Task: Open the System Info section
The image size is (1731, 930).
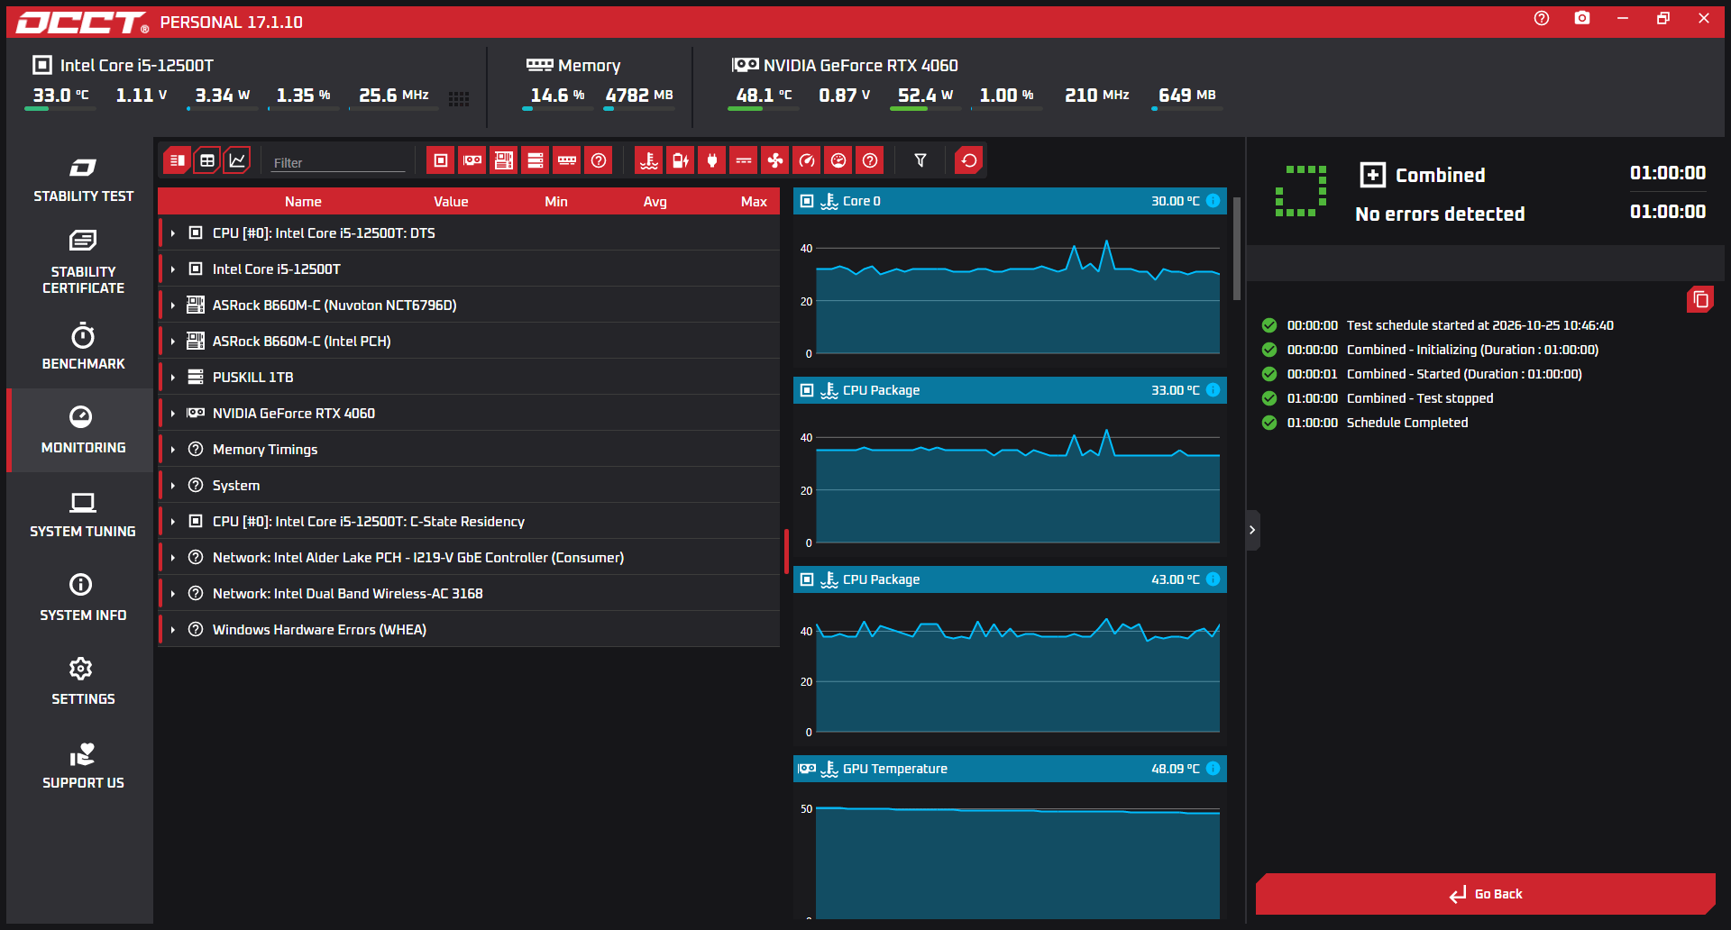Action: tap(83, 598)
